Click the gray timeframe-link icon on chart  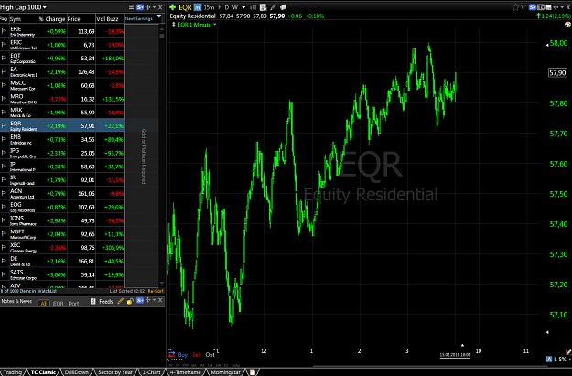coord(541,7)
